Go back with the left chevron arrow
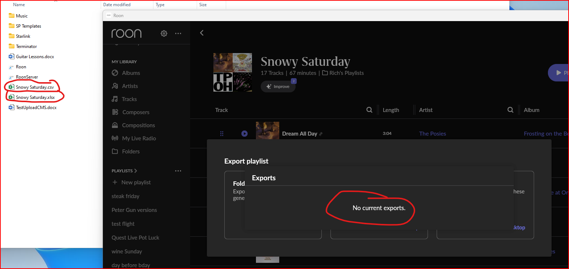569x269 pixels. click(x=202, y=33)
